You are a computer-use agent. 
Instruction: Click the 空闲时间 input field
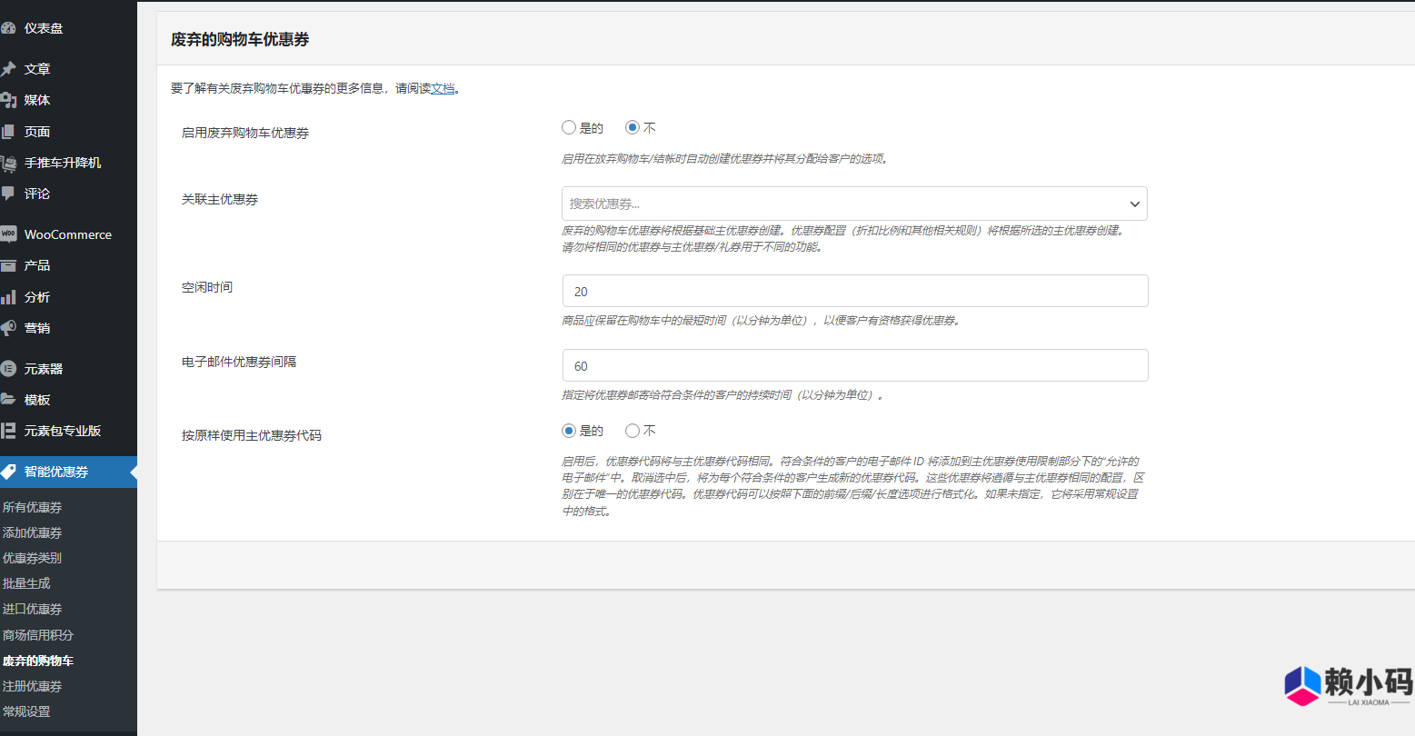tap(854, 292)
